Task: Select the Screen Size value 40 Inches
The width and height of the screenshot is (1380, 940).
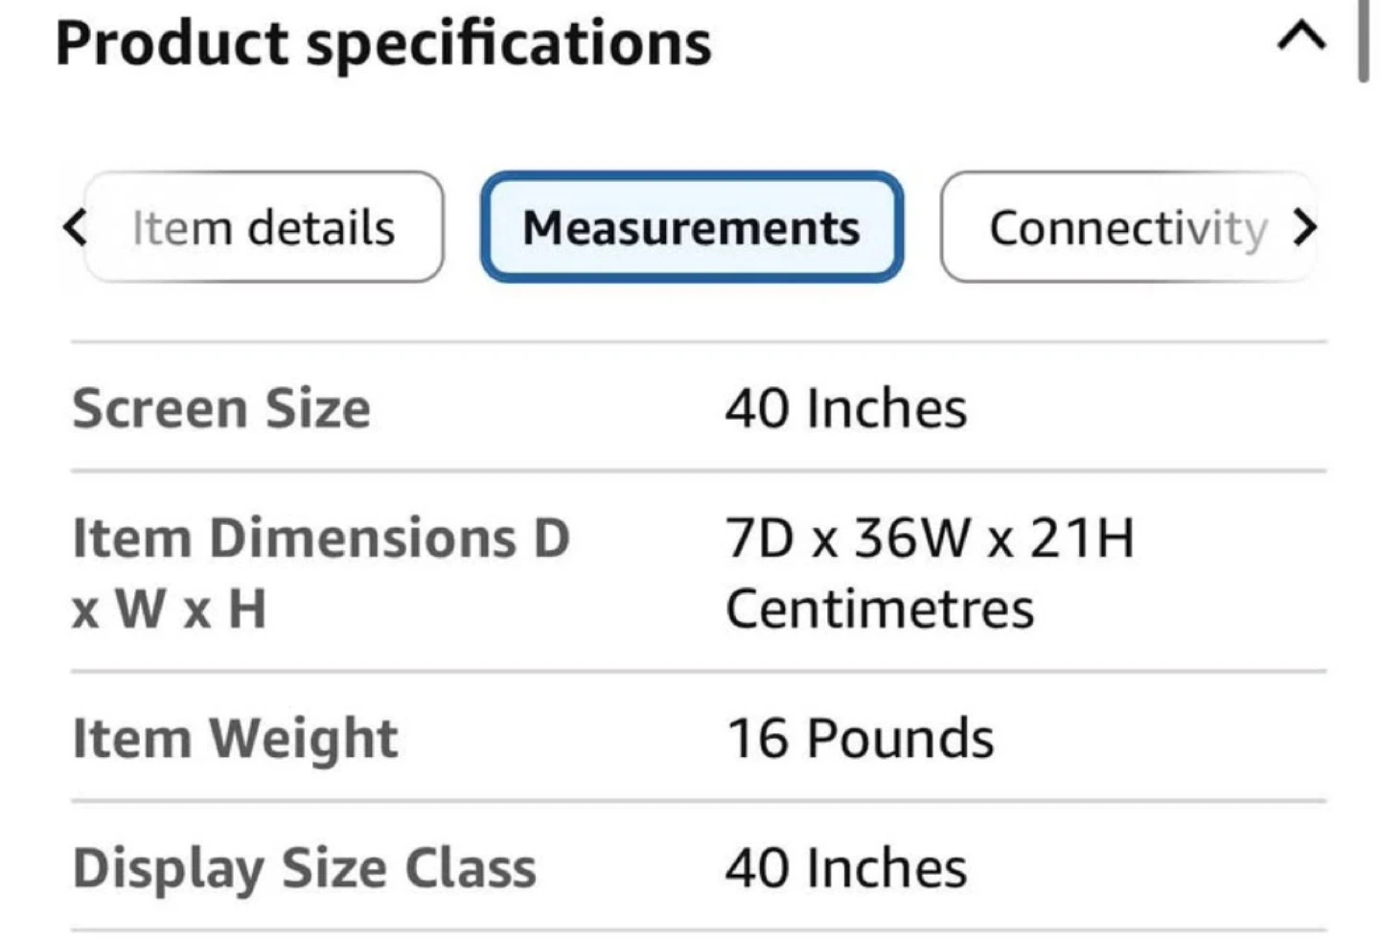Action: point(845,408)
